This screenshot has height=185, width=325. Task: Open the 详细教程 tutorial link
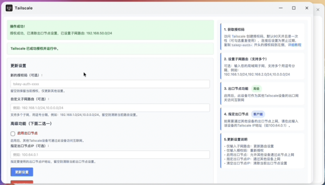[294, 45]
